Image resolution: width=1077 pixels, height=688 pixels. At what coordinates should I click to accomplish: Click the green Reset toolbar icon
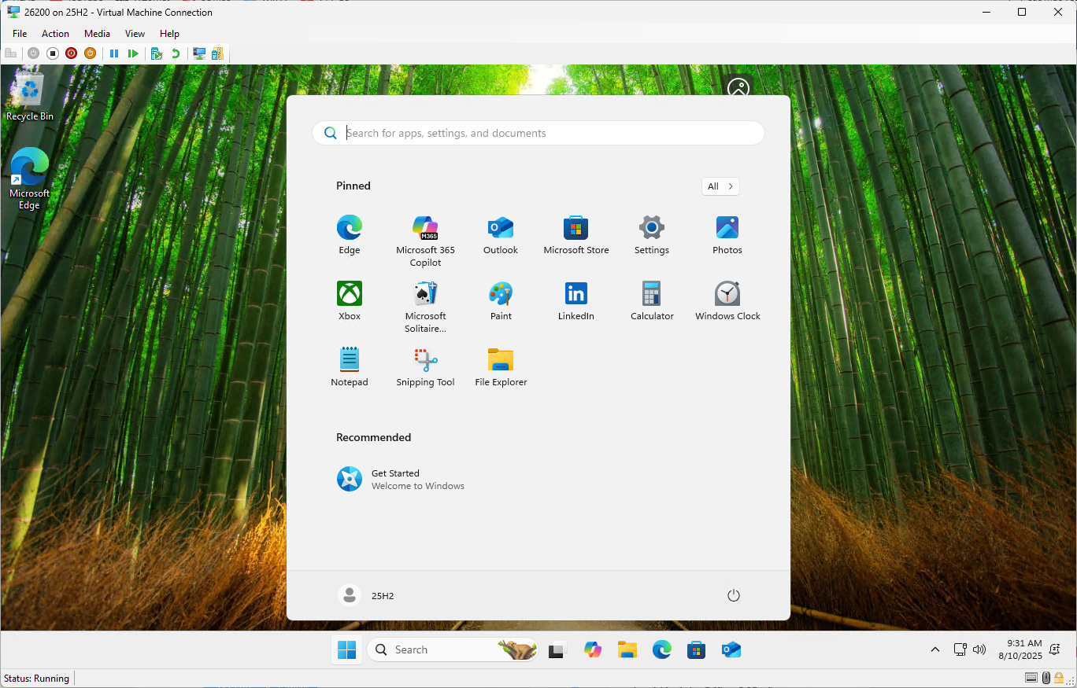click(x=133, y=53)
